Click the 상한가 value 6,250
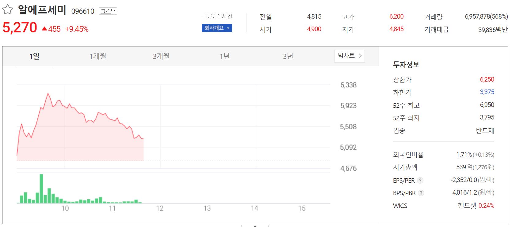This screenshot has height=227, width=512. [x=487, y=79]
